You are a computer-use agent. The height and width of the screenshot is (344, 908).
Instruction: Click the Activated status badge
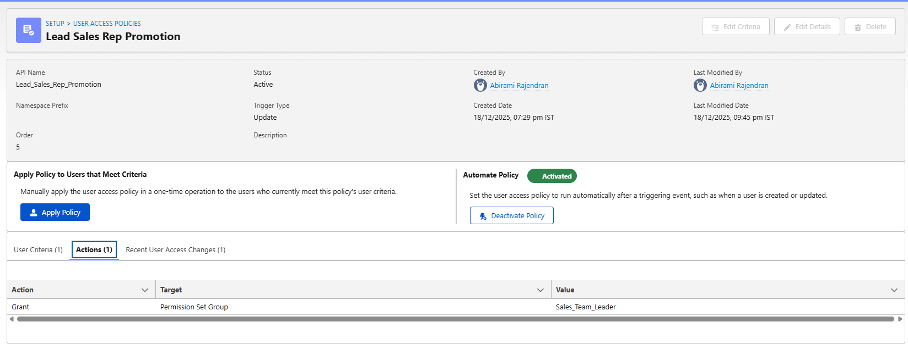pos(552,176)
